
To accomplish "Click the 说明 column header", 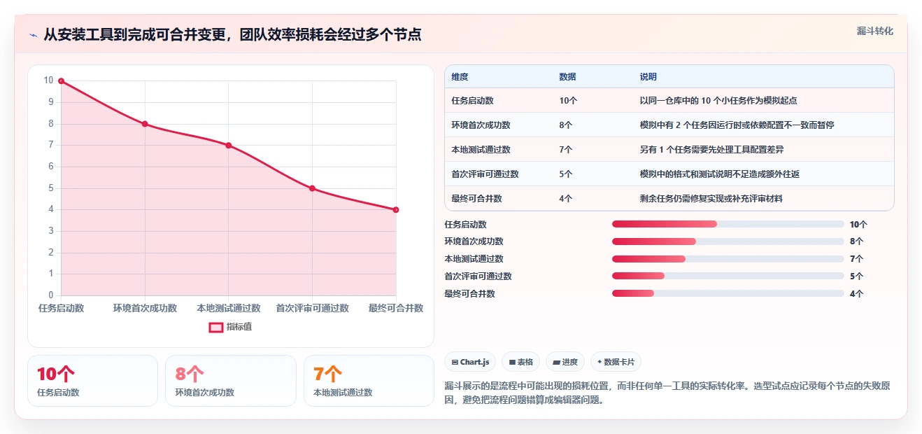I will [x=648, y=77].
